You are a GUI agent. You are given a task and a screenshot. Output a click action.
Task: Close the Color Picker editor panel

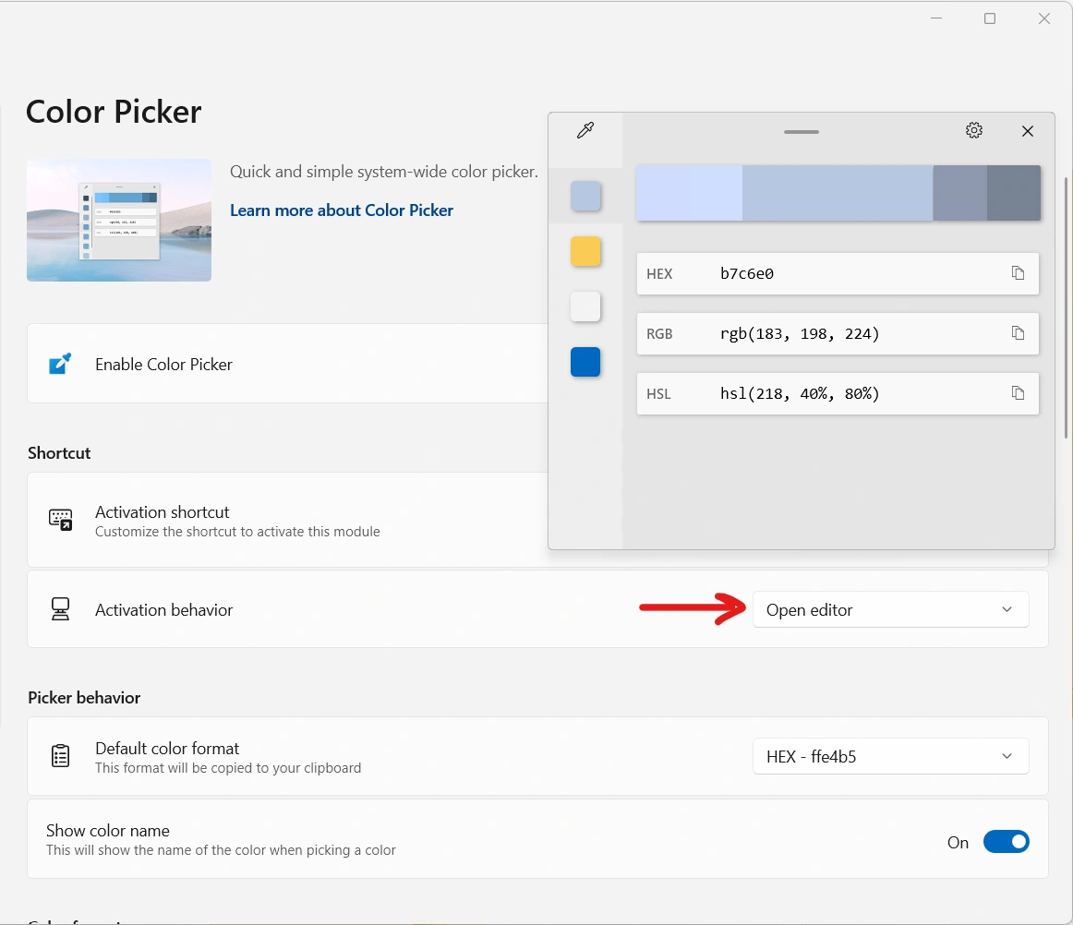pos(1027,131)
